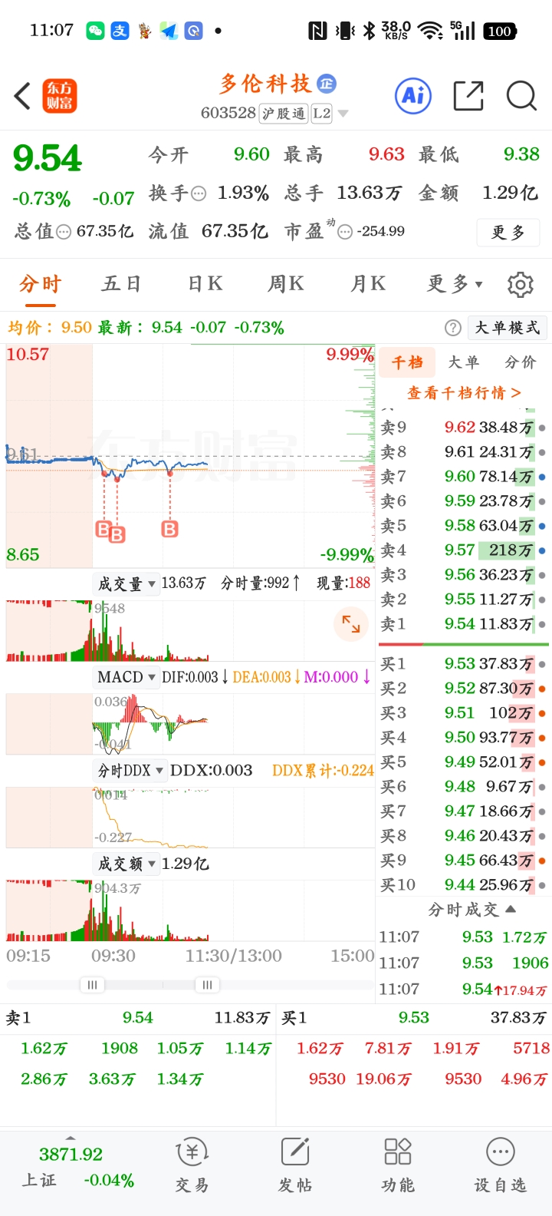This screenshot has height=1216, width=552.
Task: Select the 千档 order book tab
Action: [x=407, y=362]
